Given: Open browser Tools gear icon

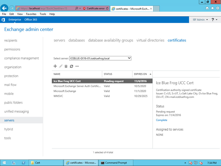Looking at the screenshot, I should [218, 8].
